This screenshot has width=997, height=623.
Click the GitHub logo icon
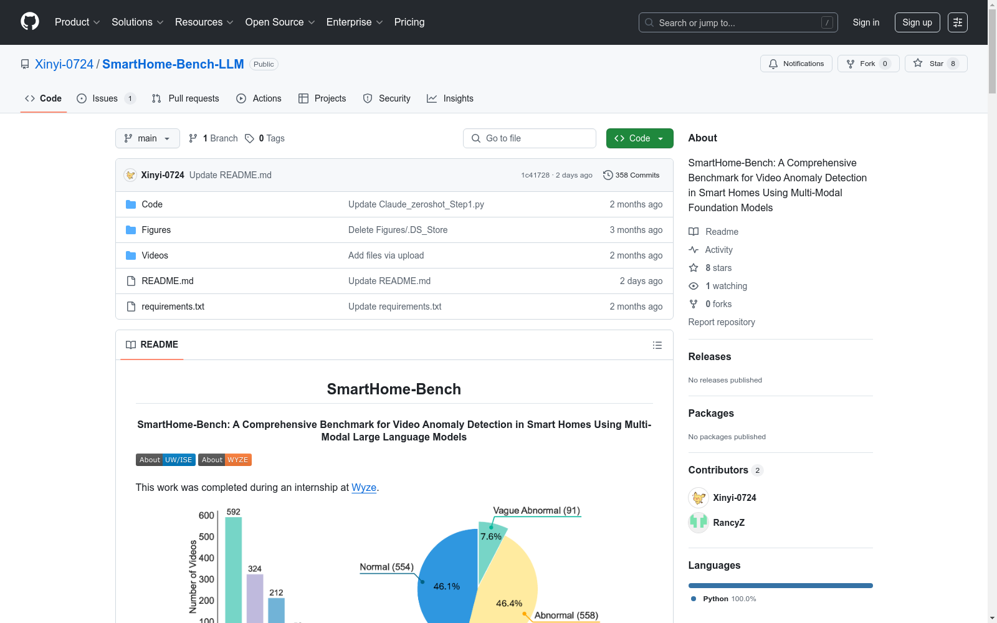30,22
